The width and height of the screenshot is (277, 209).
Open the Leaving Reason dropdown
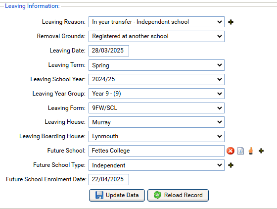[x=156, y=22]
